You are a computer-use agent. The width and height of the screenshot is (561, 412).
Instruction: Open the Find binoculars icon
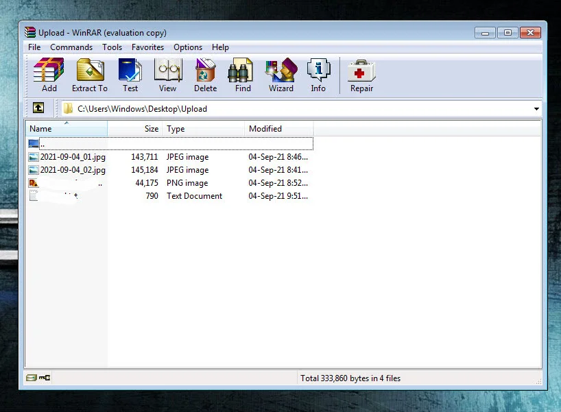[243, 75]
